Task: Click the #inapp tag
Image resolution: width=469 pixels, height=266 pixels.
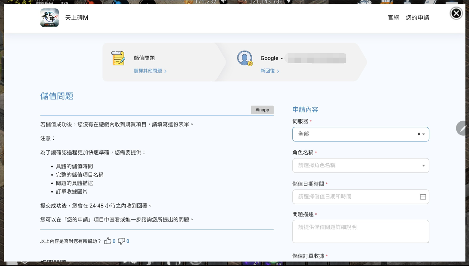Action: point(262,110)
